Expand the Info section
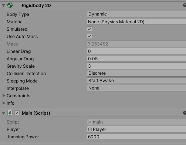Image resolution: width=186 pixels, height=145 pixels. tap(4, 103)
